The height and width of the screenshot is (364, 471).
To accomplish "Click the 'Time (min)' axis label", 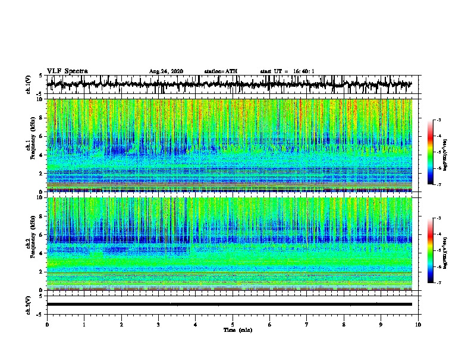I will [238, 330].
